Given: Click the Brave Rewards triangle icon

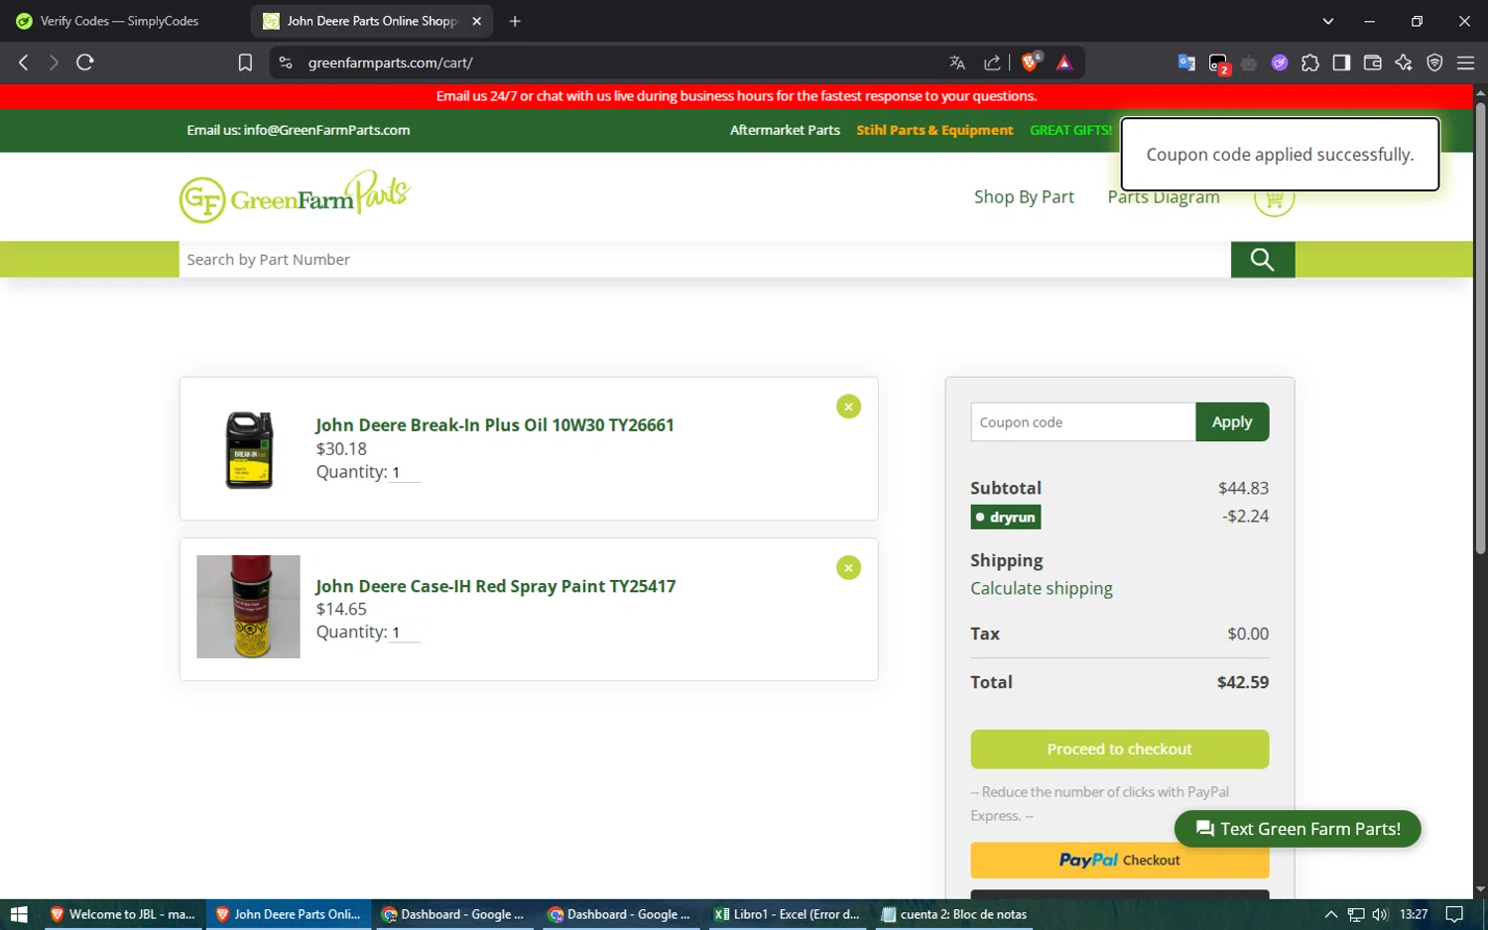Looking at the screenshot, I should (1064, 62).
